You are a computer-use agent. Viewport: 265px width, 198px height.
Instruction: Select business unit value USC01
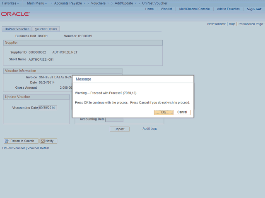click(x=43, y=36)
